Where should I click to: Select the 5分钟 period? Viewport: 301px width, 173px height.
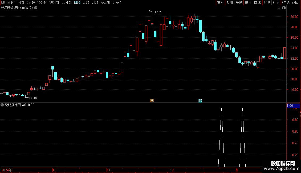tap(31, 2)
